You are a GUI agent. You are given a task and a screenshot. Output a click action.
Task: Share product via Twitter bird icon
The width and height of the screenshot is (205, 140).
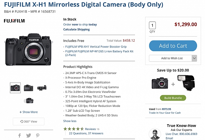(29, 135)
